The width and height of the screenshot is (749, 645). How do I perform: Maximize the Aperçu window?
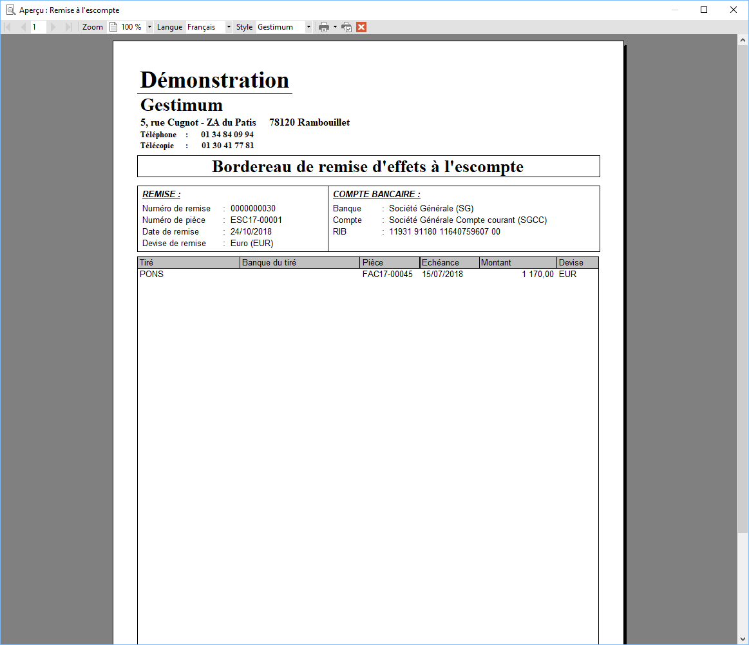[x=704, y=10]
